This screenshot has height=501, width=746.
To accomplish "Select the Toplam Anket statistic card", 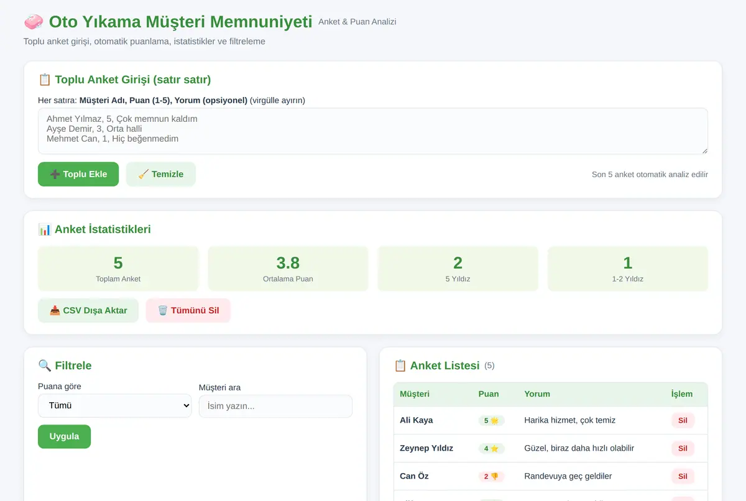I will [x=118, y=269].
